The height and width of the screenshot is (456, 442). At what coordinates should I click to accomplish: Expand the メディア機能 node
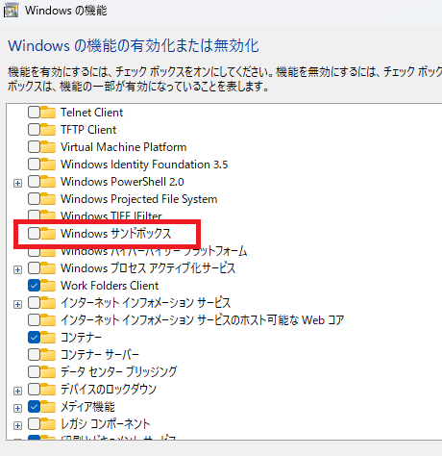tap(17, 409)
